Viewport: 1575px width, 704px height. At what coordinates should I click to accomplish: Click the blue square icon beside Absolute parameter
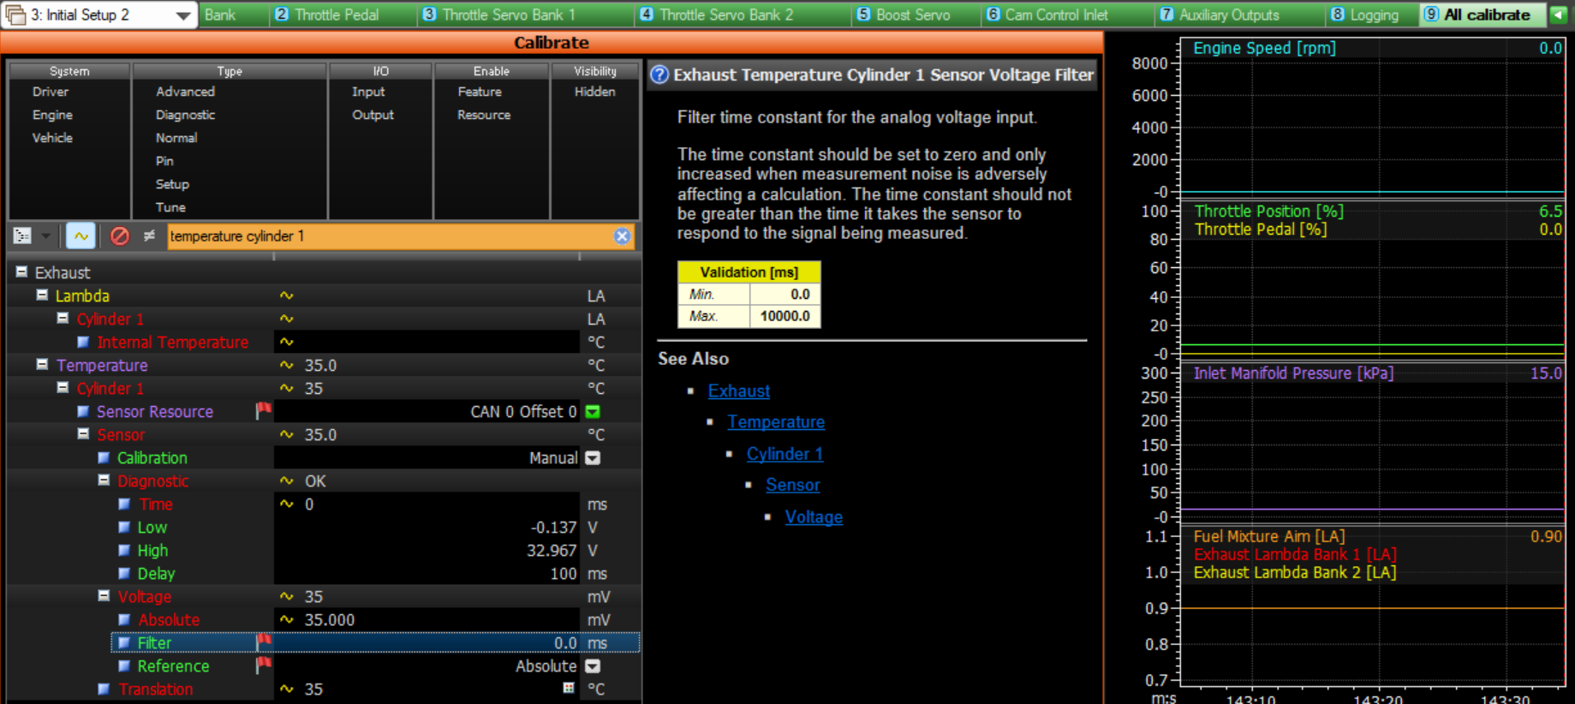[124, 619]
